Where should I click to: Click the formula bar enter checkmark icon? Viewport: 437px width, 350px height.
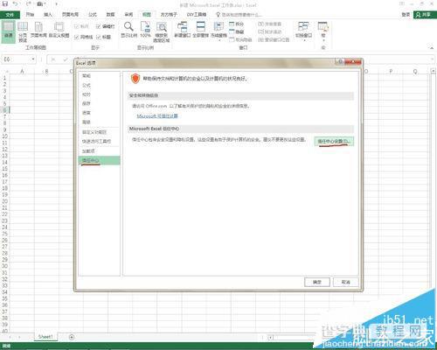(66, 59)
